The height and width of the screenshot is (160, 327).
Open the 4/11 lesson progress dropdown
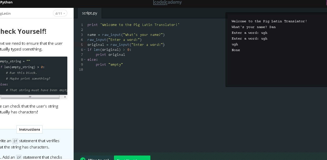[x=60, y=13]
